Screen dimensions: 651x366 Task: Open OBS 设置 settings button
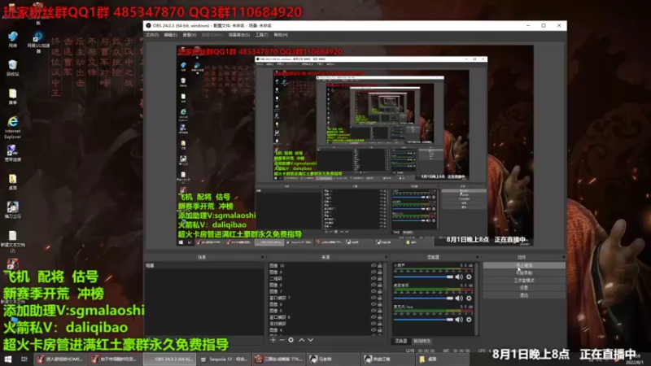pyautogui.click(x=524, y=288)
